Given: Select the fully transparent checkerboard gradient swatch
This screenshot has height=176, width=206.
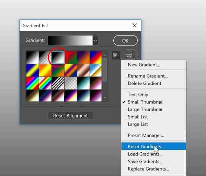Looking at the screenshot, I should (x=71, y=83).
